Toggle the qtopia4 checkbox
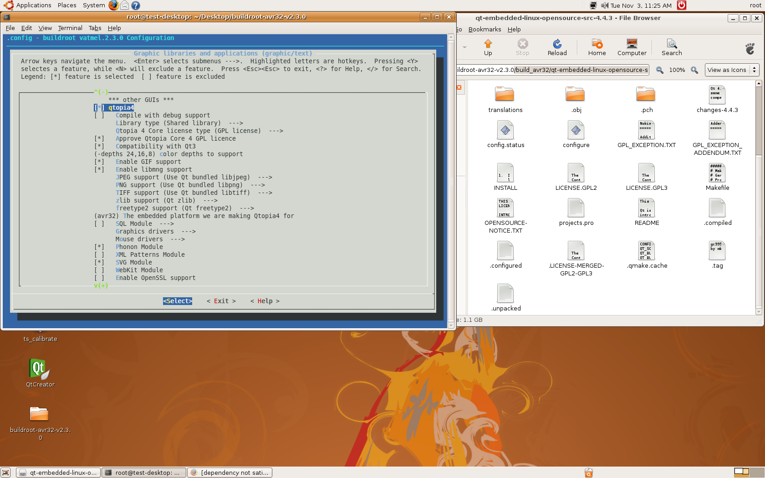Screen dimensions: 765x478 coord(99,108)
